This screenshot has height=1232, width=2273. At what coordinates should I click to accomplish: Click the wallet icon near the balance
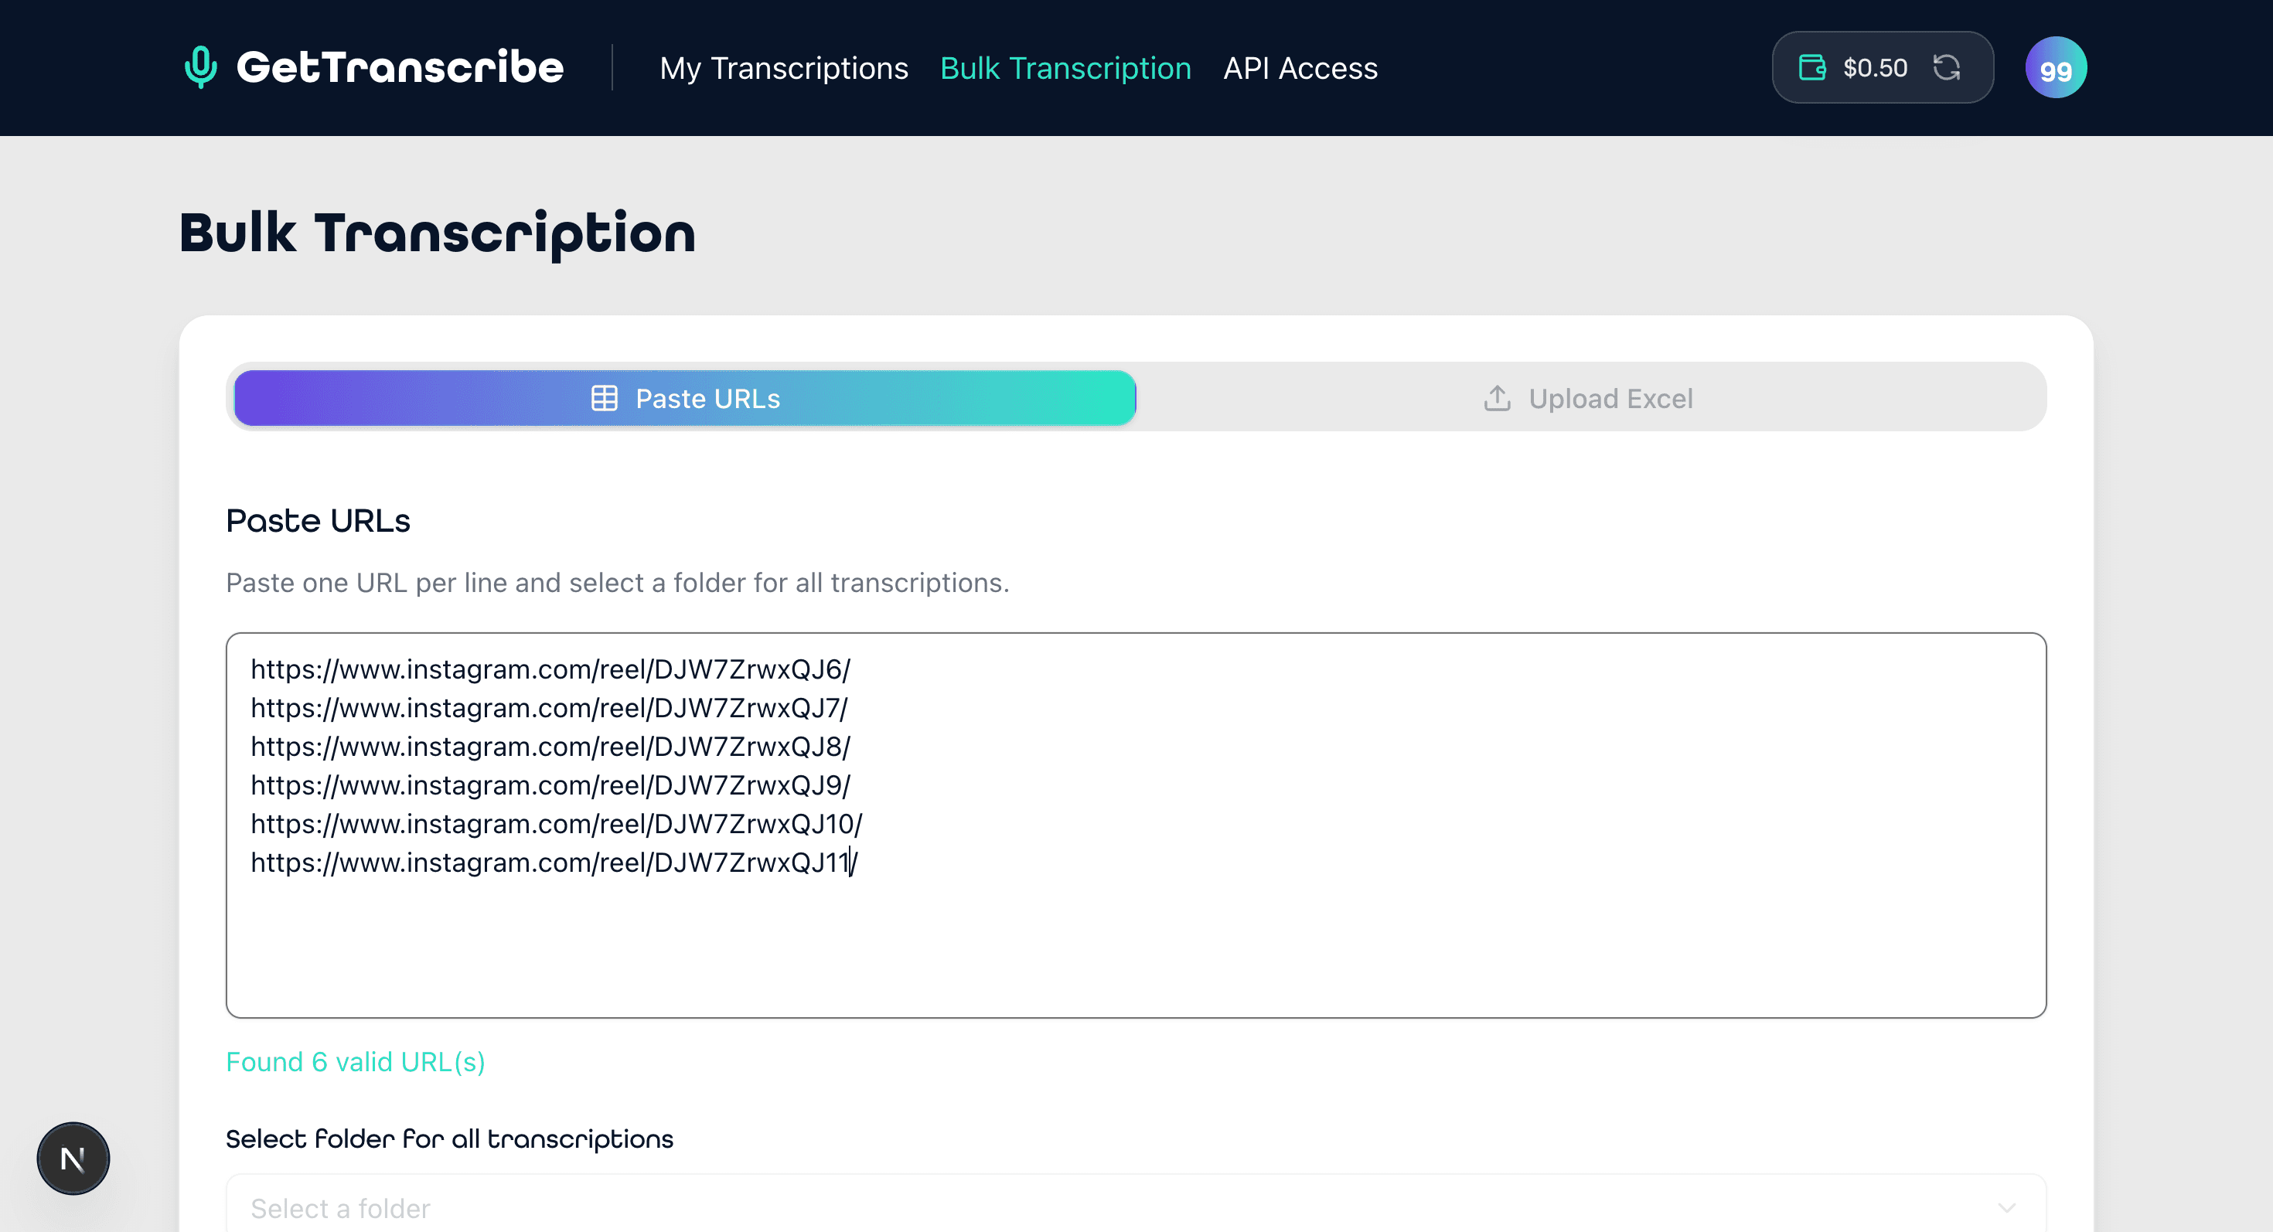point(1811,66)
